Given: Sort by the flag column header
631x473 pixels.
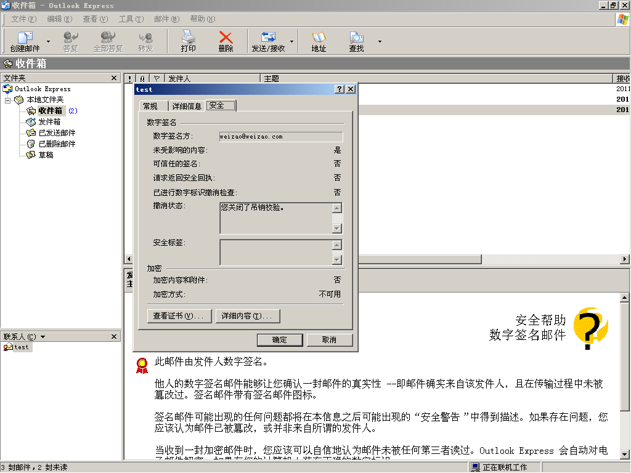Looking at the screenshot, I should click(x=157, y=79).
